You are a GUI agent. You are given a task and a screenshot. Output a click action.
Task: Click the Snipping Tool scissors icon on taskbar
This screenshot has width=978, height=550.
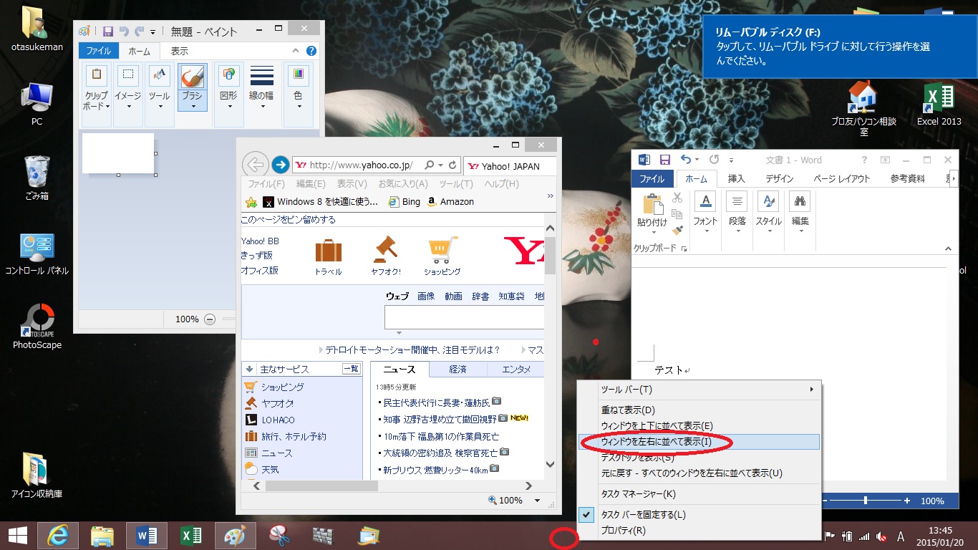tap(280, 536)
